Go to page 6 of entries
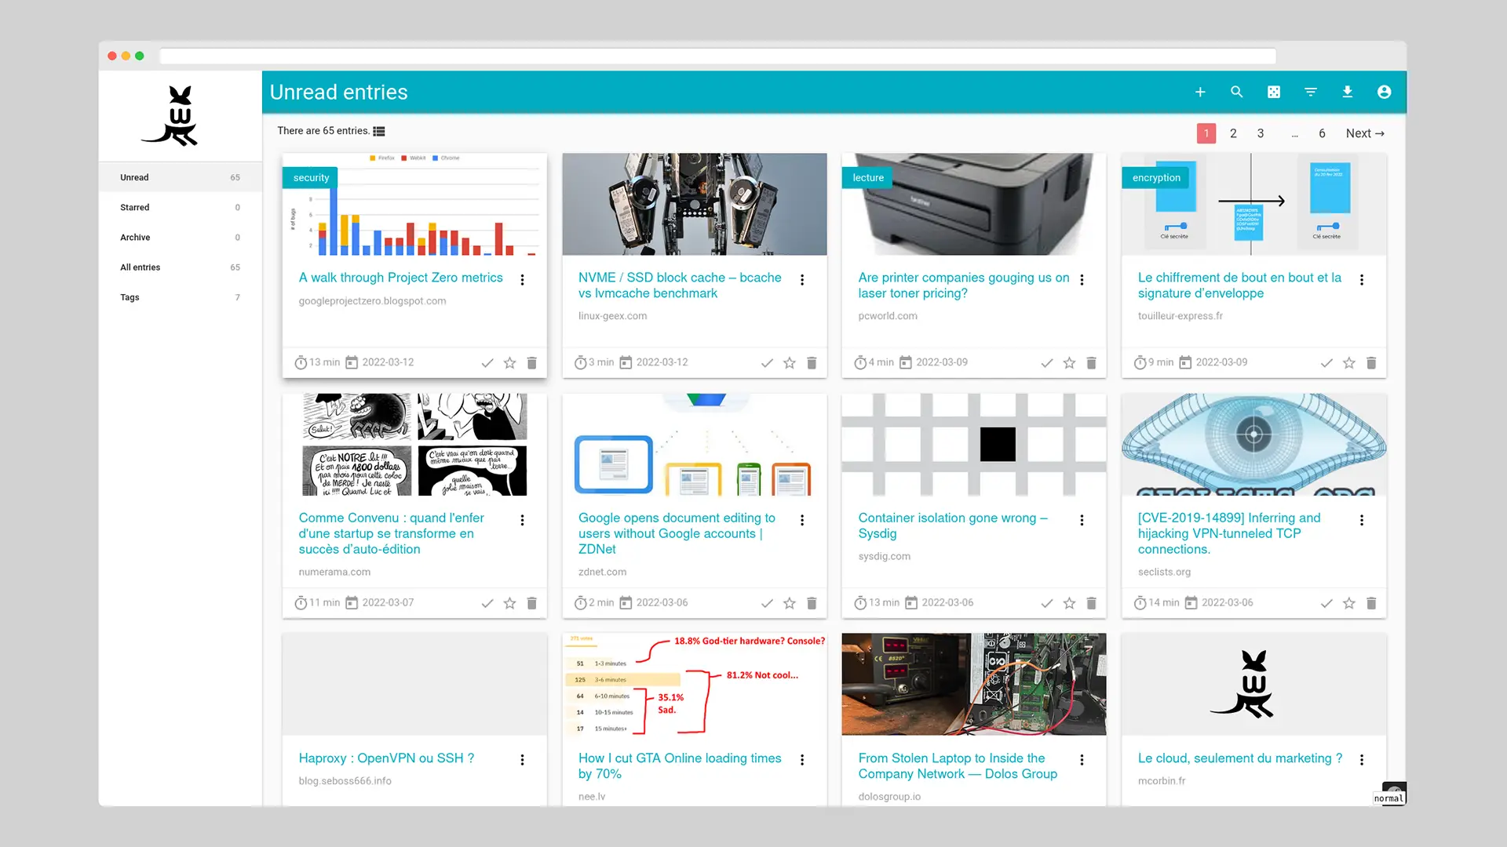Screen dimensions: 1507x847 click(x=1322, y=133)
